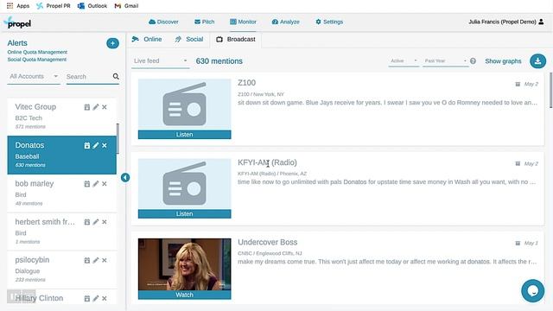Edit the Vitec Group alert
The height and width of the screenshot is (311, 553).
(x=96, y=107)
